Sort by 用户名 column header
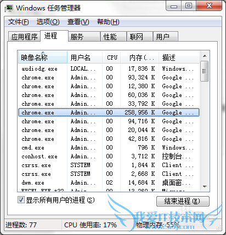Screen dimensions: 226x235 pos(84,58)
